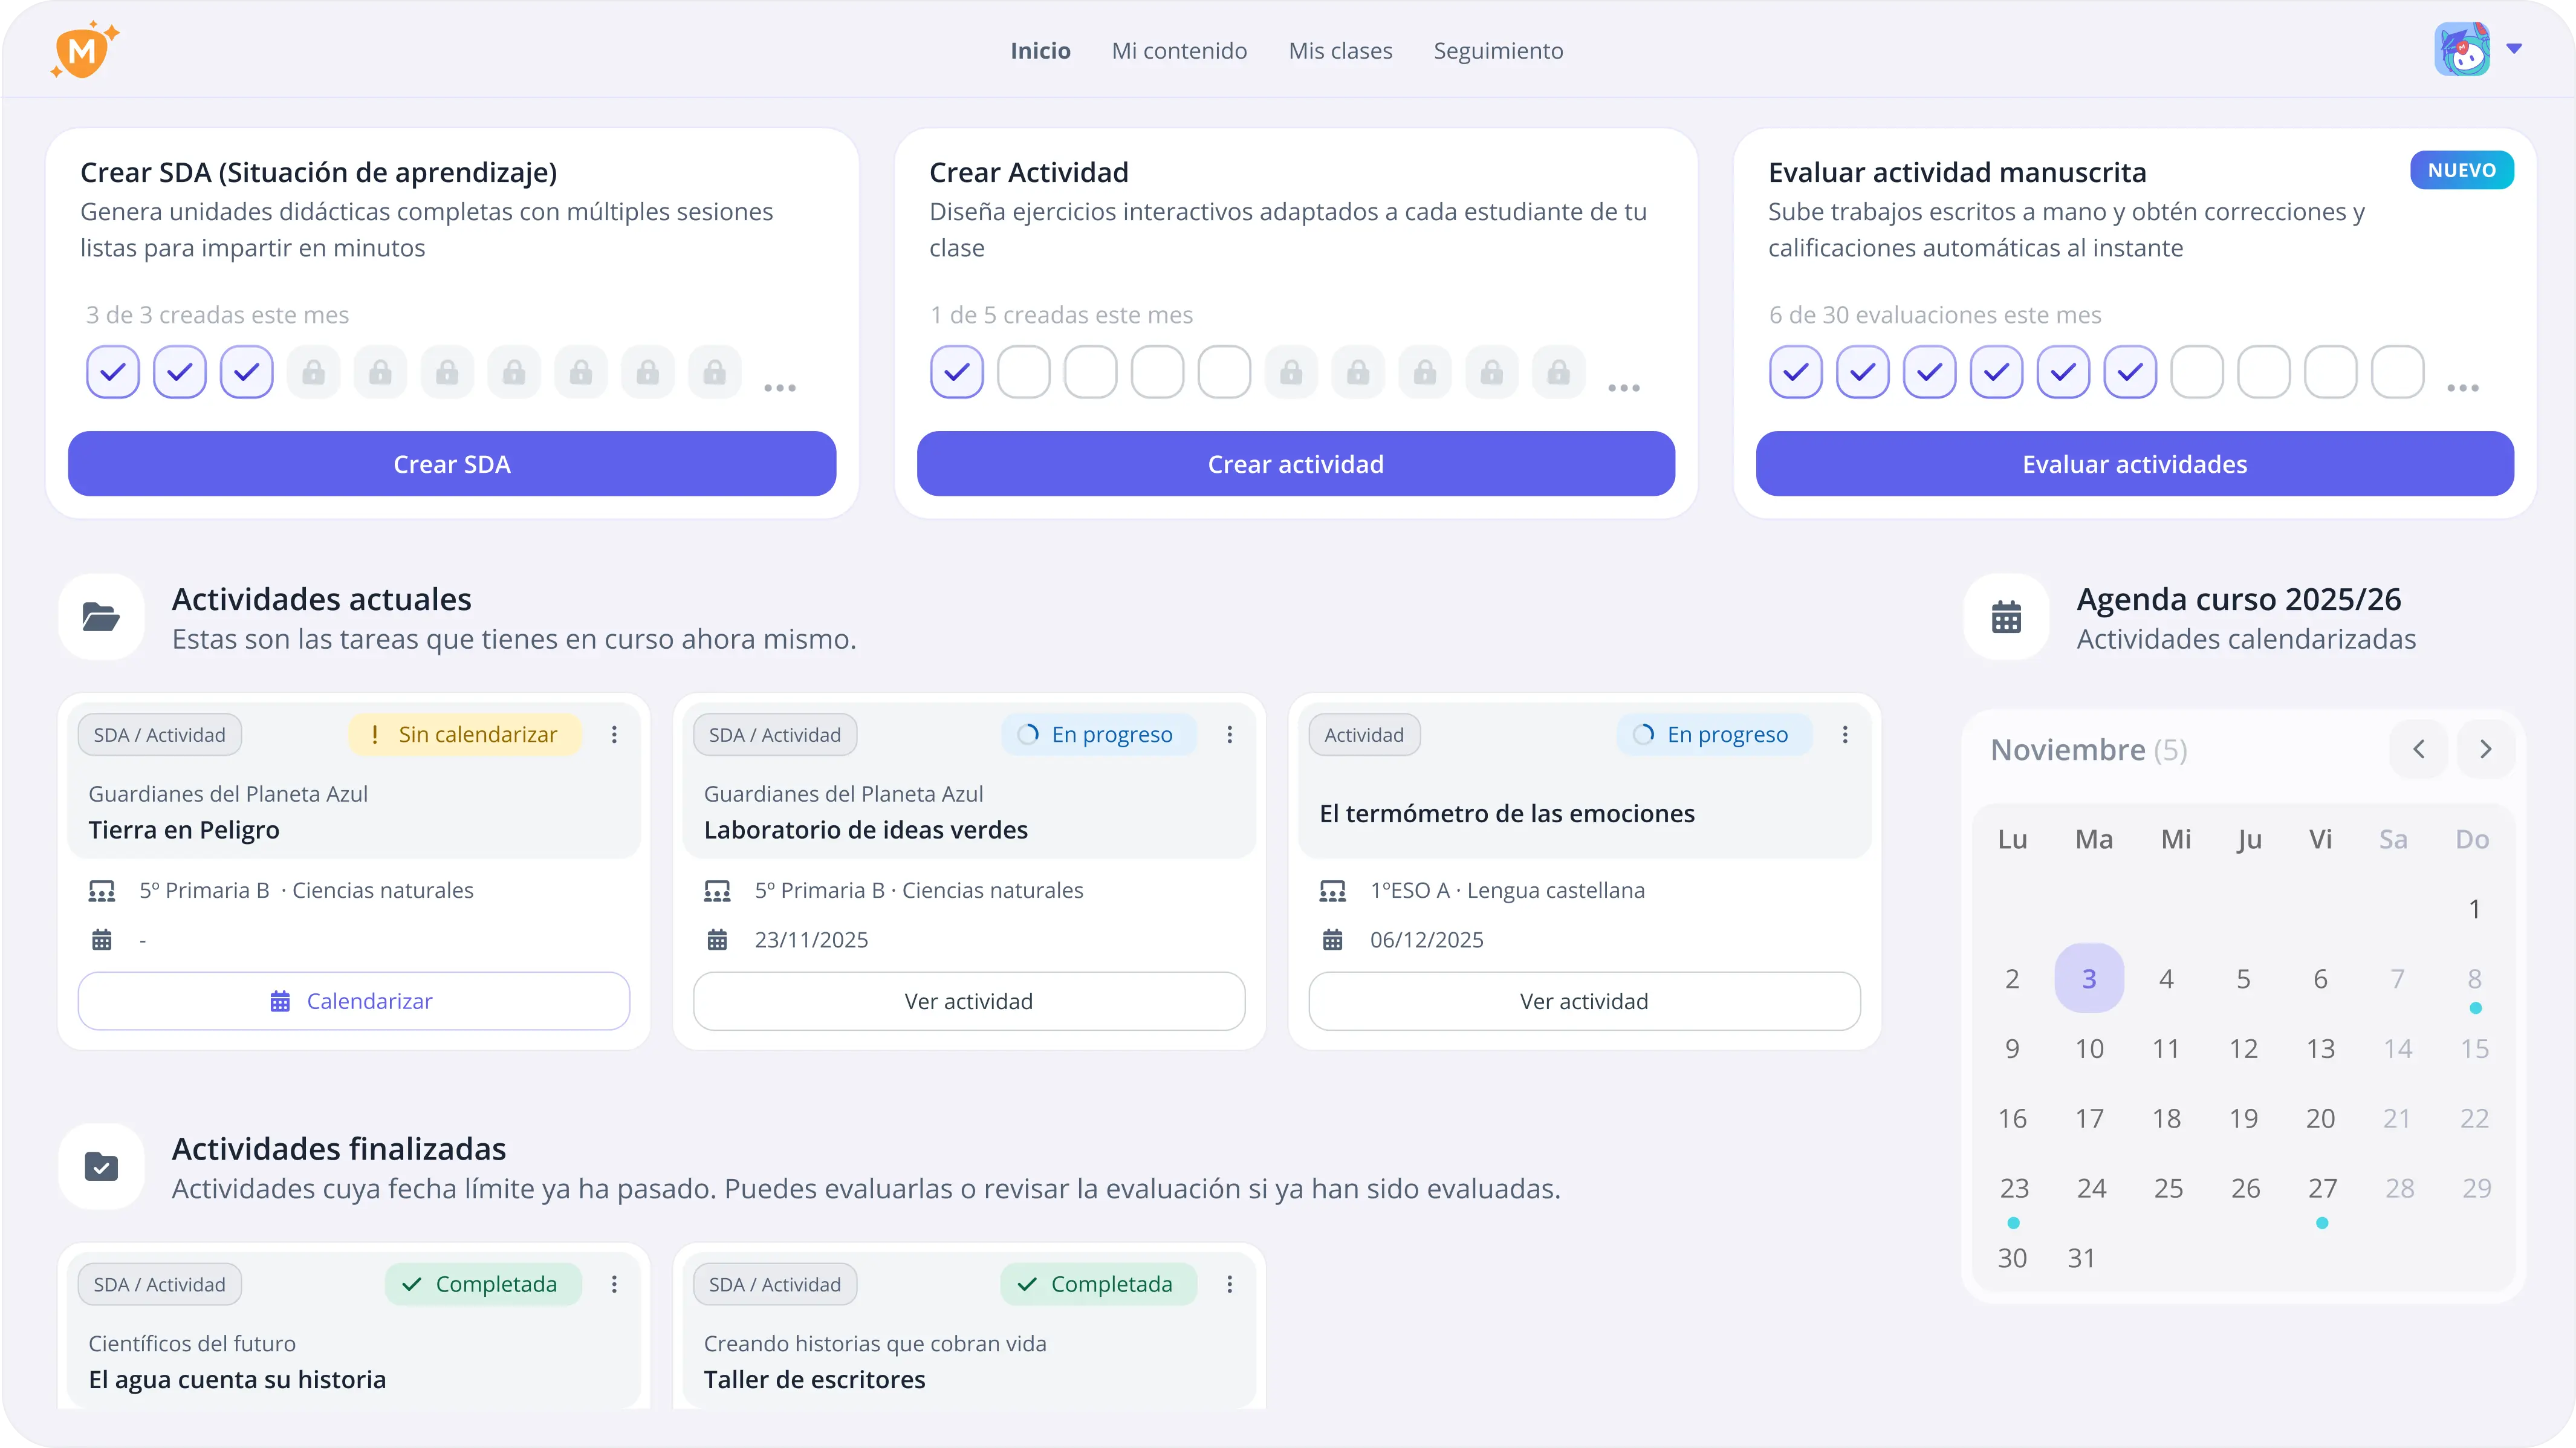Image resolution: width=2576 pixels, height=1448 pixels.
Task: Open the Mi contenido tab
Action: pyautogui.click(x=1179, y=51)
